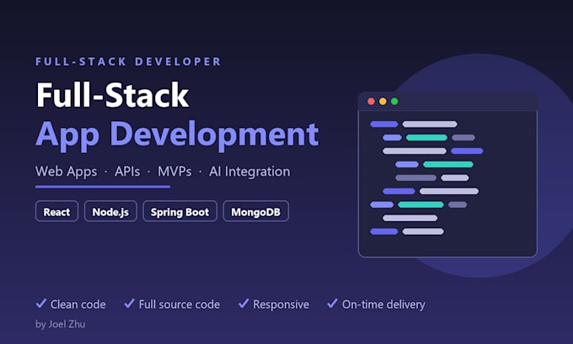Click the React tech badge
Viewport: 573px width, 344px height.
coord(56,211)
